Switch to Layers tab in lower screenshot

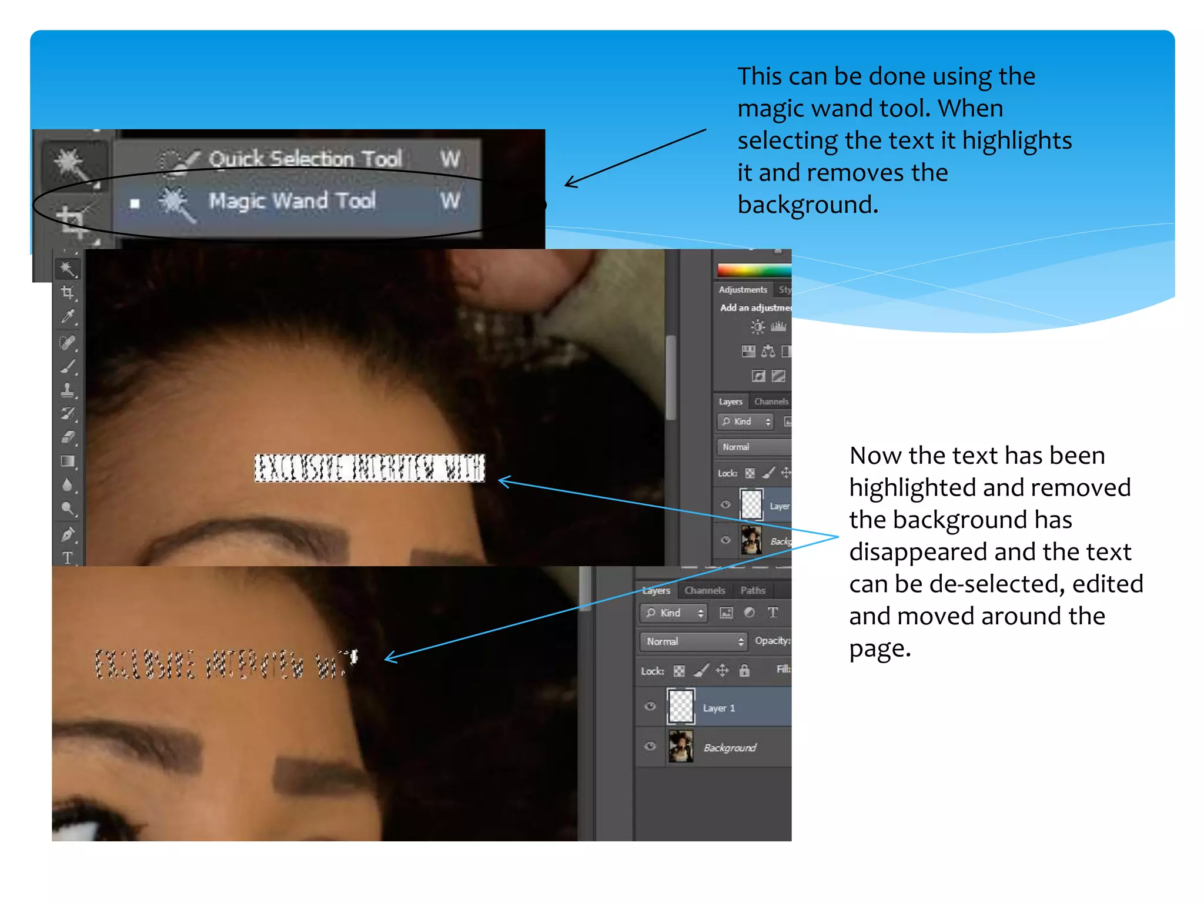point(657,590)
